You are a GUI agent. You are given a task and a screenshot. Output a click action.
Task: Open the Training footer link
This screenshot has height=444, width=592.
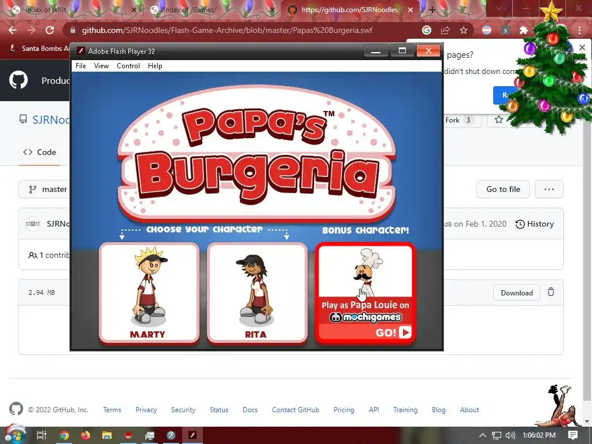[405, 410]
